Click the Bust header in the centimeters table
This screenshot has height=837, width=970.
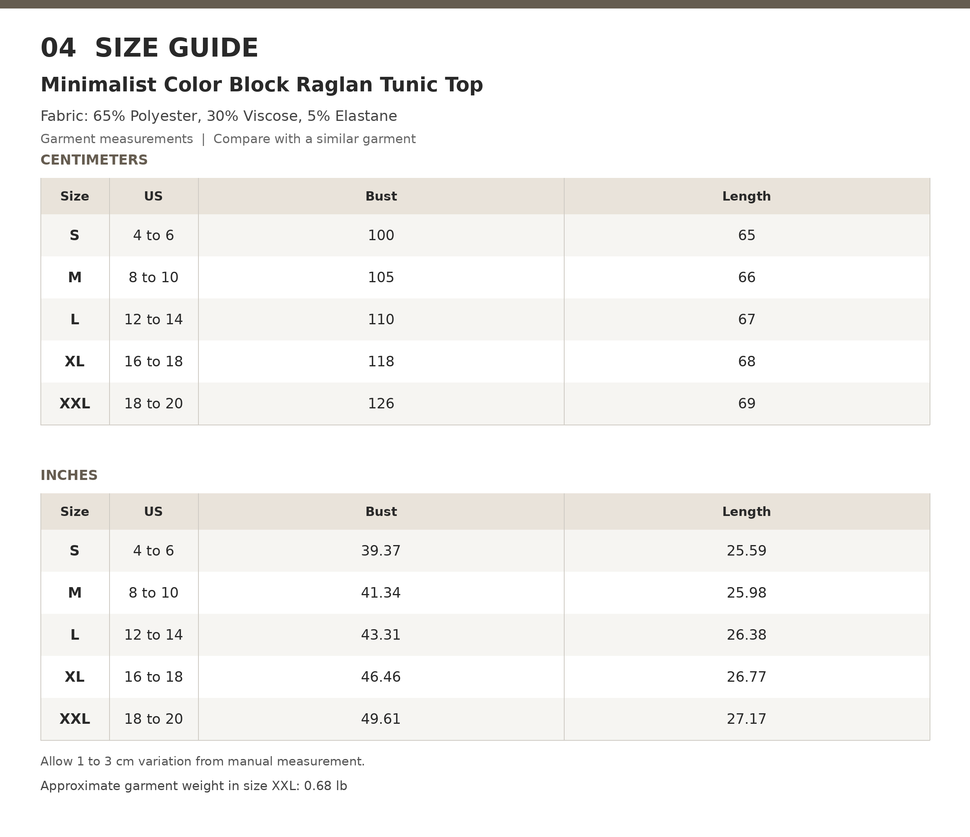tap(381, 196)
